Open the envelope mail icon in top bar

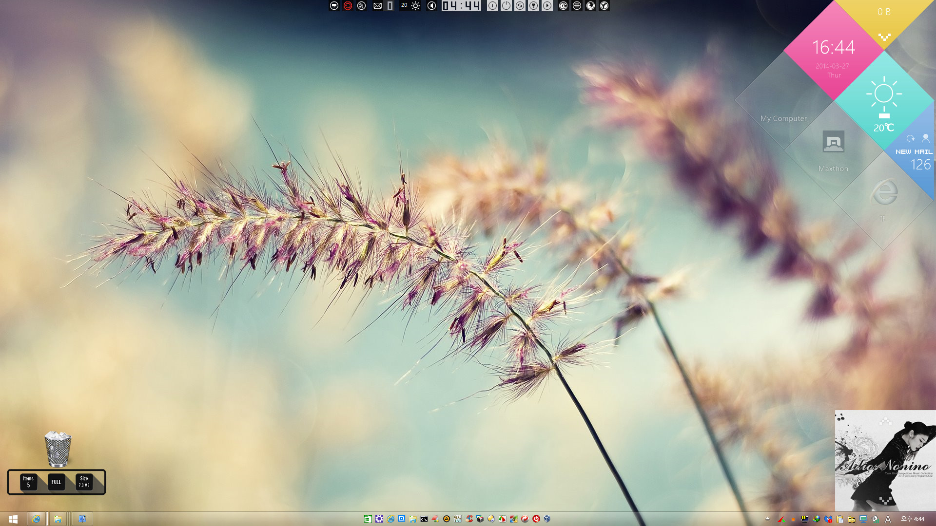point(377,6)
